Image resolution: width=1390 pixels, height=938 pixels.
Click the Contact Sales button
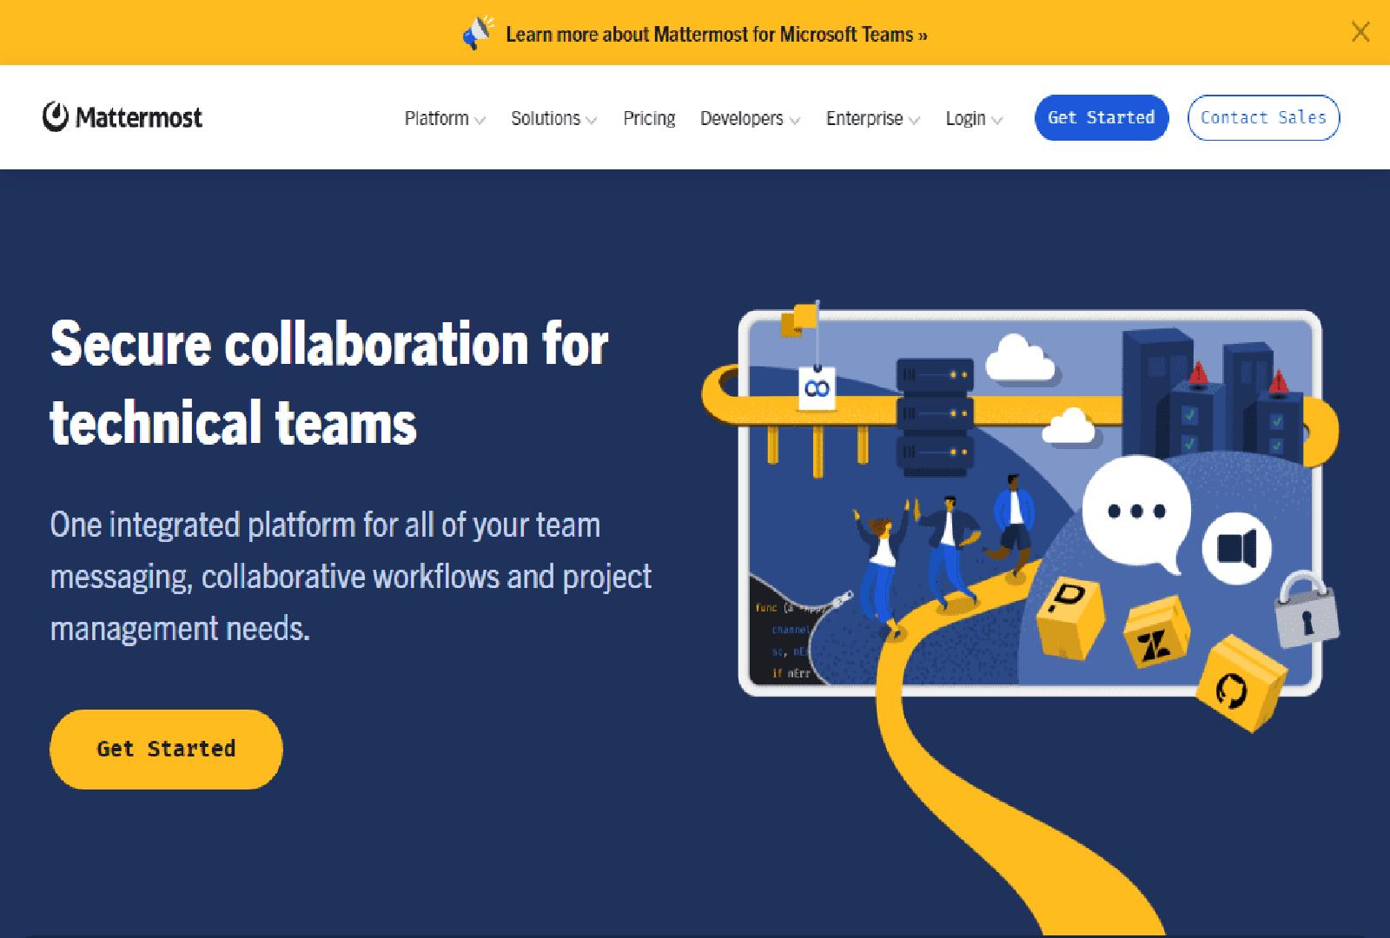pyautogui.click(x=1263, y=117)
